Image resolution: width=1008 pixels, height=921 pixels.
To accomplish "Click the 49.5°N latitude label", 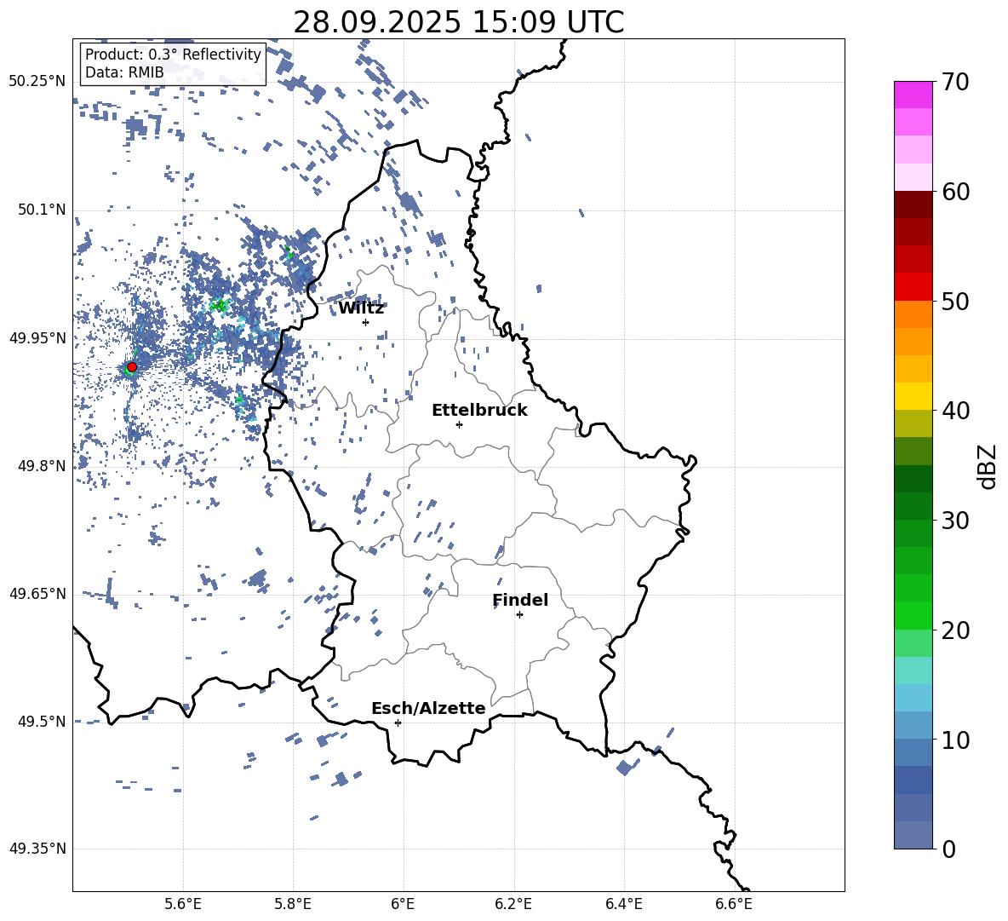I will pos(42,722).
